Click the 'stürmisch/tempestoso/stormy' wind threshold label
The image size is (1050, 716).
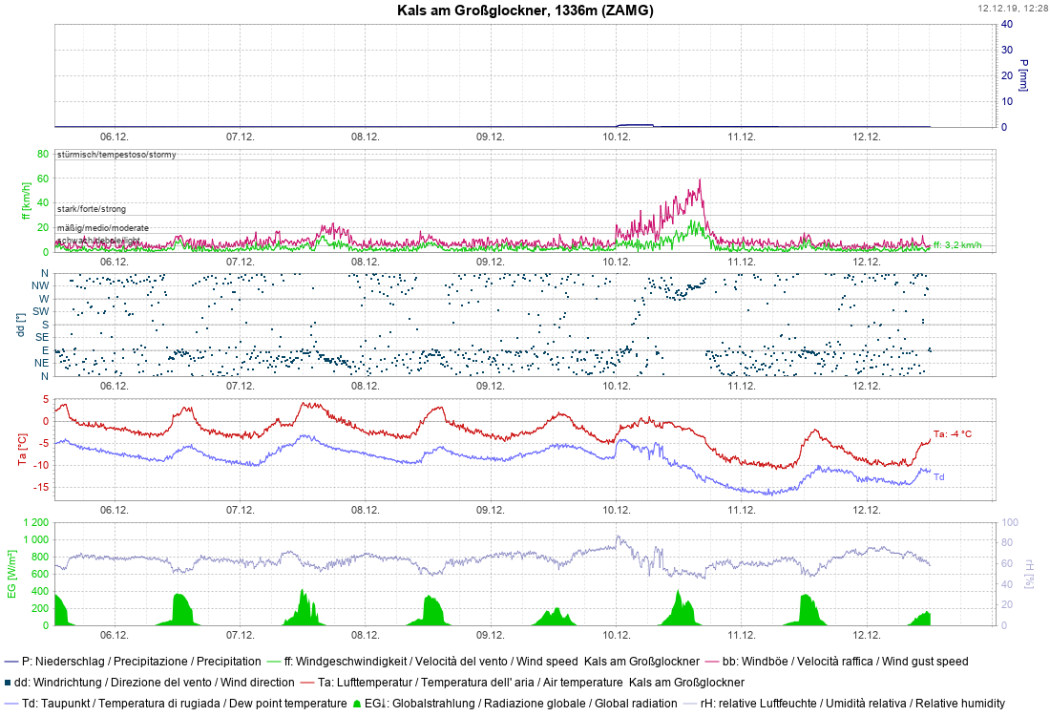pos(115,155)
